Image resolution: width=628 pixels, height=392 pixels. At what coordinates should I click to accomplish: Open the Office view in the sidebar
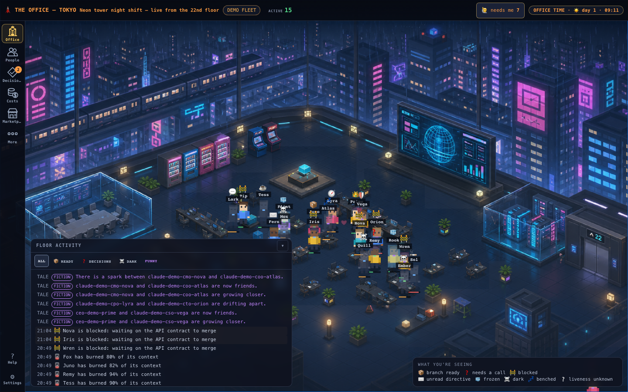pos(12,34)
